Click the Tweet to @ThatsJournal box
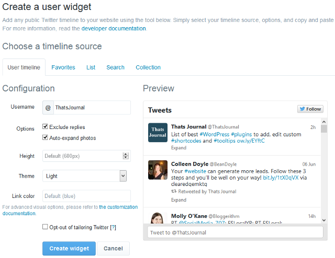The height and width of the screenshot is (258, 335). tap(235, 232)
